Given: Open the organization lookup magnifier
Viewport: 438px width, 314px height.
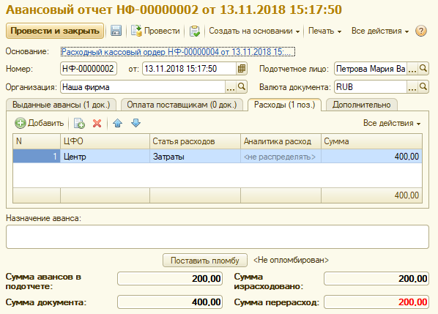Looking at the screenshot, I should click(x=242, y=87).
